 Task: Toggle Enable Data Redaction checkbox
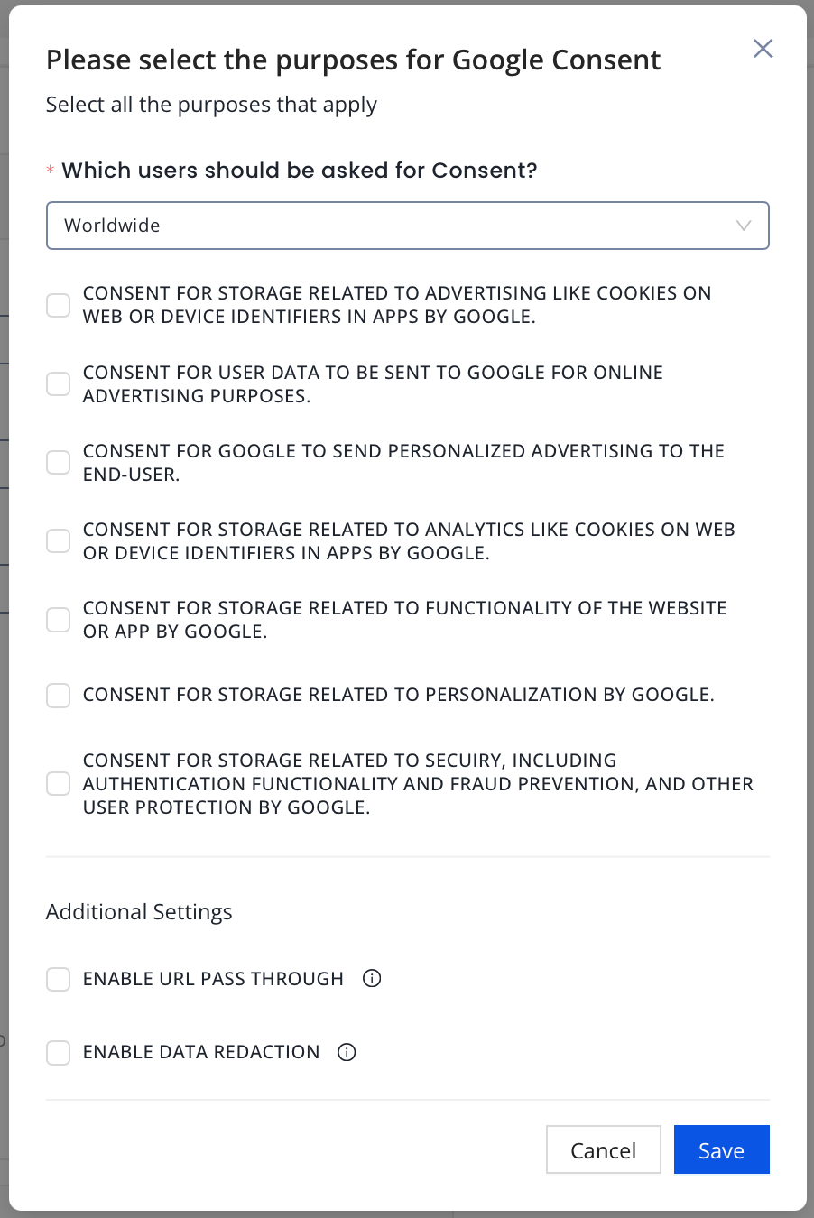click(x=59, y=1052)
